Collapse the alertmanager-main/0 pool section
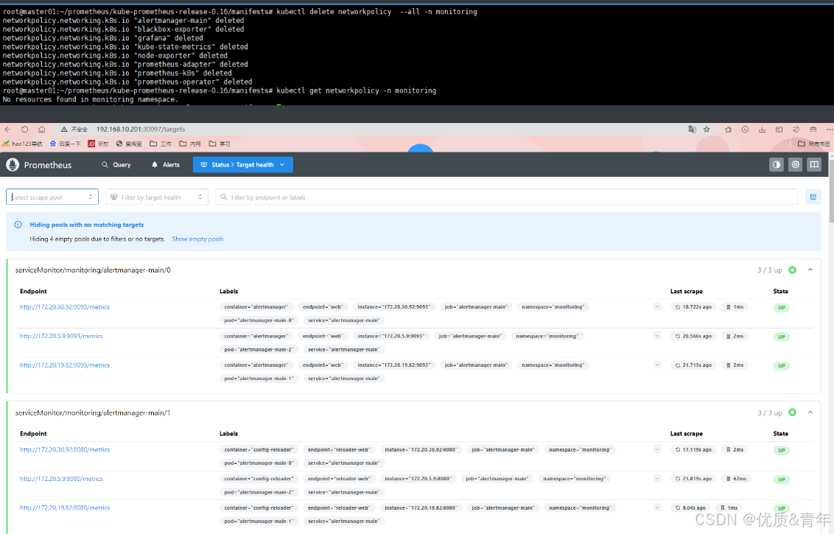The image size is (834, 534). tap(810, 270)
